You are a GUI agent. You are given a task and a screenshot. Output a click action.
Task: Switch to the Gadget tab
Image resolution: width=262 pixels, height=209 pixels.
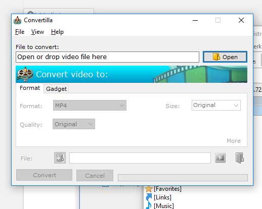[56, 89]
